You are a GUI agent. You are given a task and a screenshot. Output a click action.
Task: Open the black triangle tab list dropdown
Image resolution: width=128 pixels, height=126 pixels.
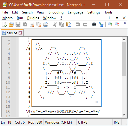[x=117, y=18]
